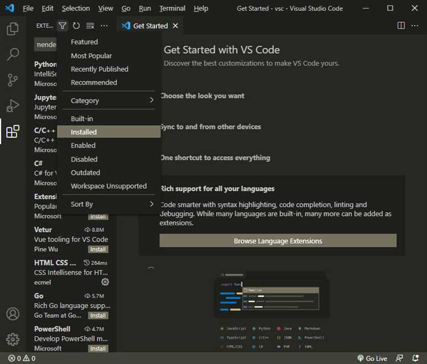Open the Terminal menu
This screenshot has width=427, height=364.
tap(172, 9)
